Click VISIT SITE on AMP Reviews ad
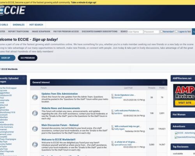This screenshot has height=156, width=195. pyautogui.click(x=185, y=103)
